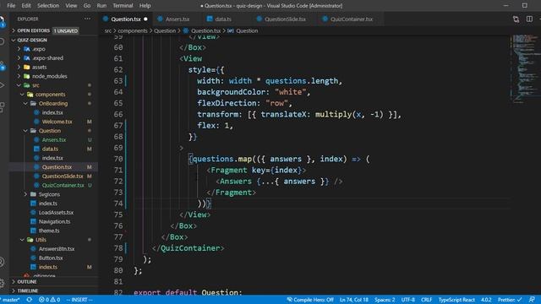Open Navigation.ts file
Viewport: 541px width, 304px height.
tap(54, 221)
